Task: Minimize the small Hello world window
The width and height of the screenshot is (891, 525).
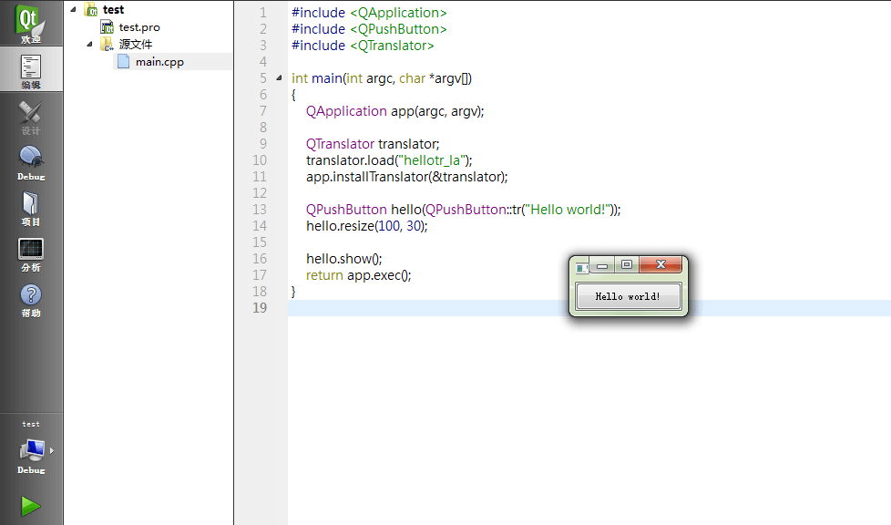Action: (601, 265)
